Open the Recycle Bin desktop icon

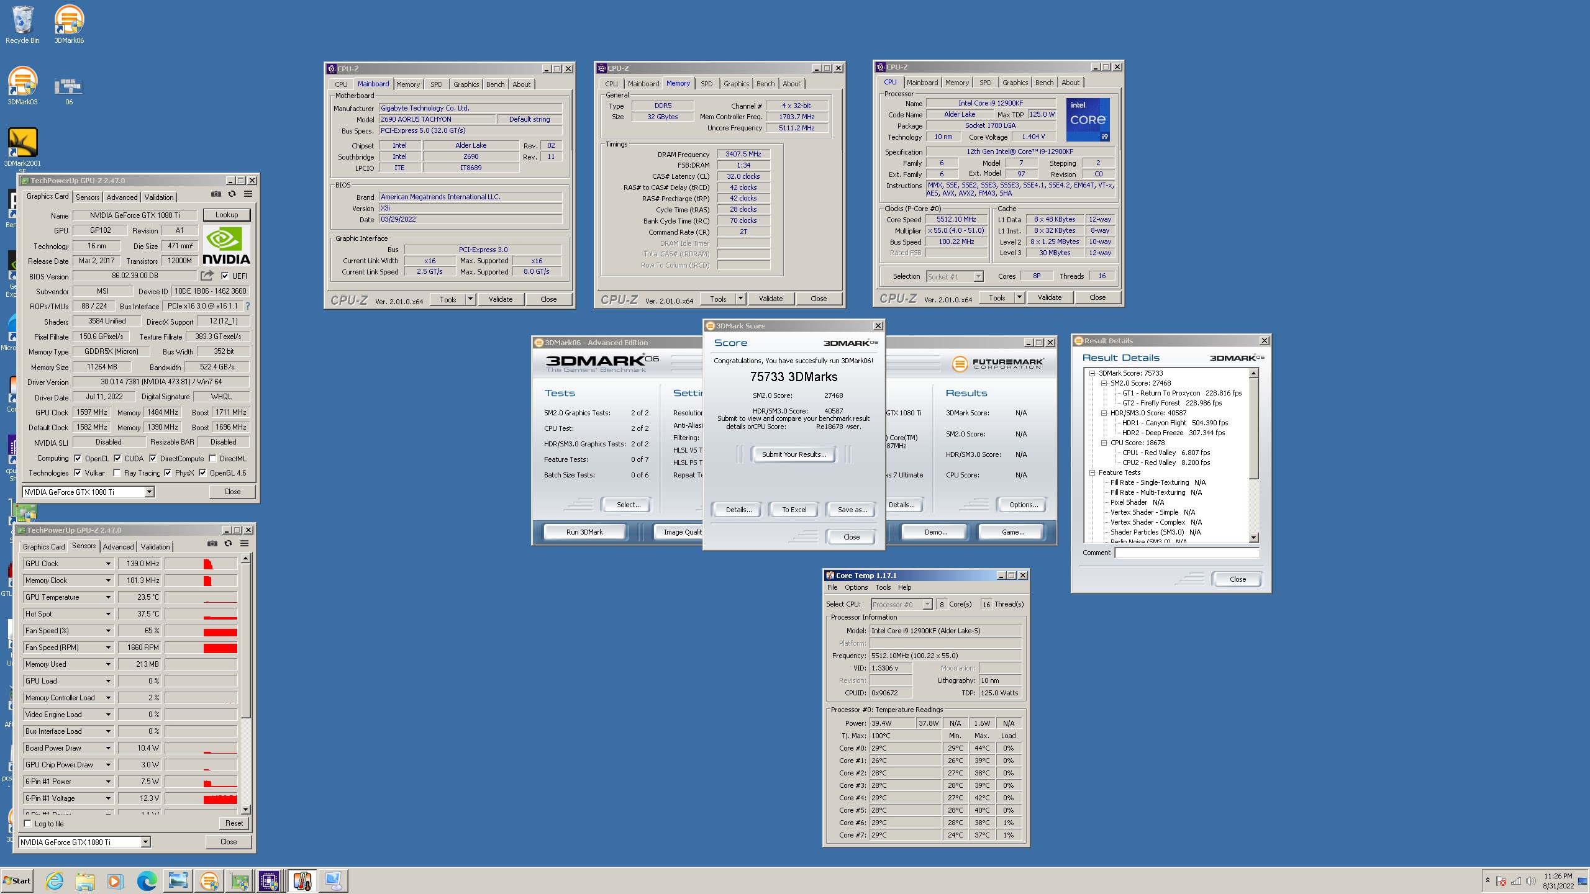click(x=22, y=25)
